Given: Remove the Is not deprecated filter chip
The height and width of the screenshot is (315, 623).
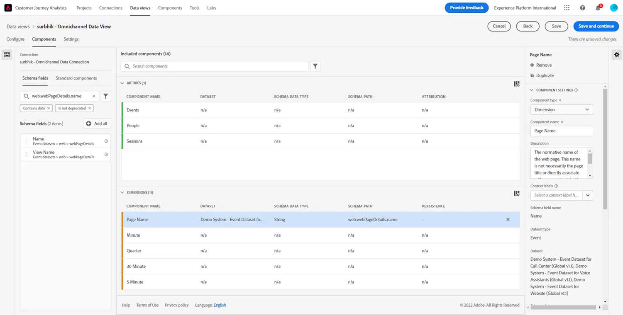Looking at the screenshot, I should (x=89, y=108).
